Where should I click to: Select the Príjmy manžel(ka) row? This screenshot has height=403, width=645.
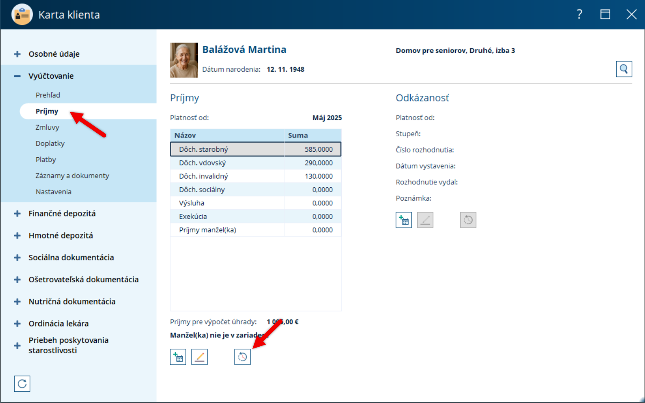(x=256, y=230)
